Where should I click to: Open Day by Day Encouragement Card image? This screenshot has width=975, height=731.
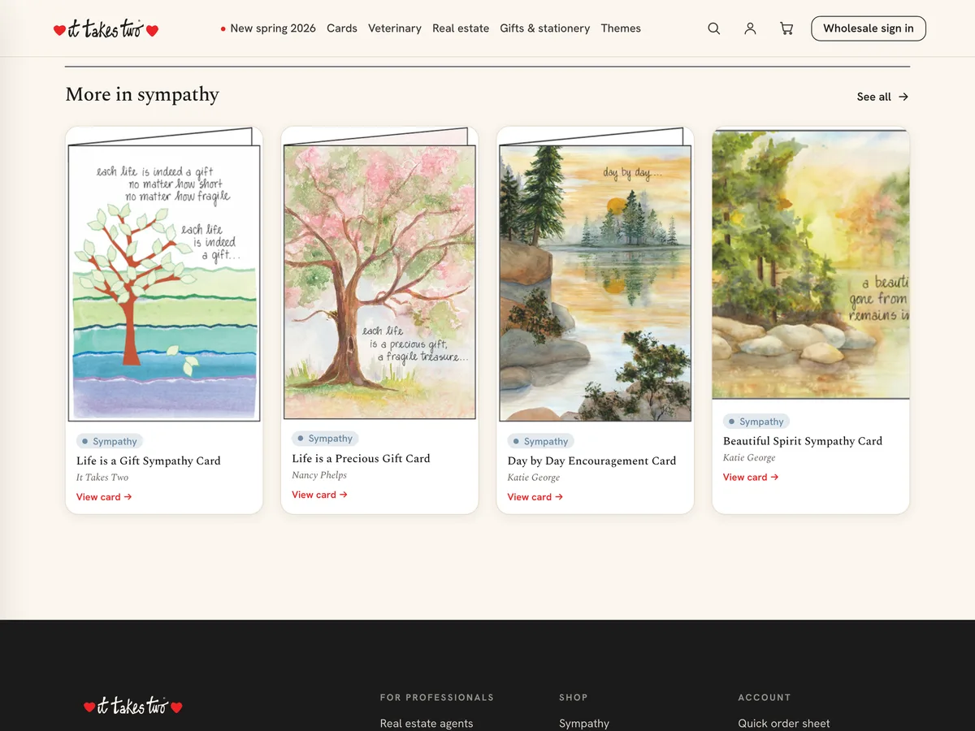pyautogui.click(x=595, y=275)
